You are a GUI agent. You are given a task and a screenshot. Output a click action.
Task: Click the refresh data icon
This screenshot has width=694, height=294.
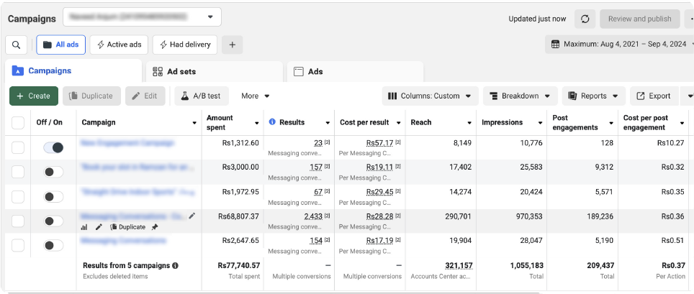(x=585, y=19)
